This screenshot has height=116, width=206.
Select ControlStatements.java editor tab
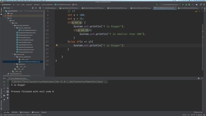[x=165, y=8]
